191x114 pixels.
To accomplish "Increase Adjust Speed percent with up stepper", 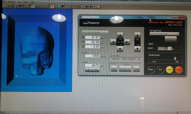I will [170, 47].
